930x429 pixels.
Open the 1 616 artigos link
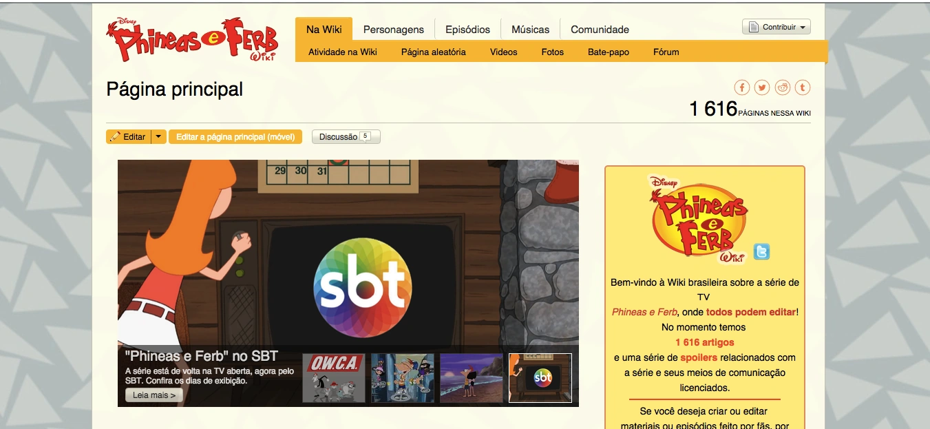tap(705, 342)
